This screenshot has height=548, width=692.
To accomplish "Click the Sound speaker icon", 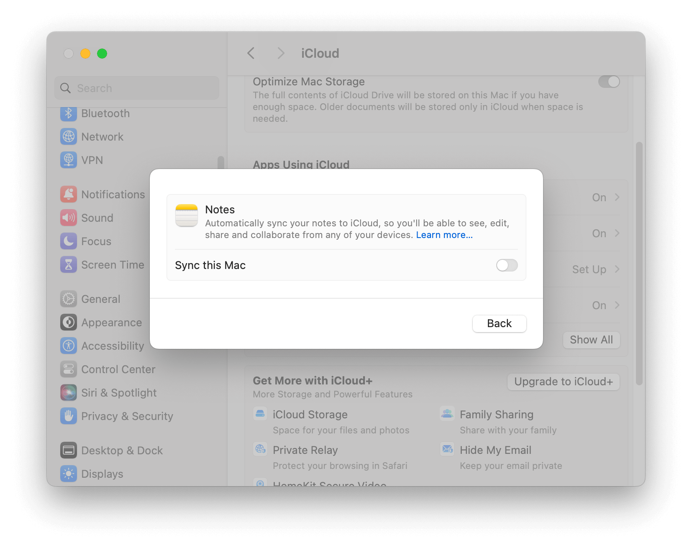I will (69, 218).
